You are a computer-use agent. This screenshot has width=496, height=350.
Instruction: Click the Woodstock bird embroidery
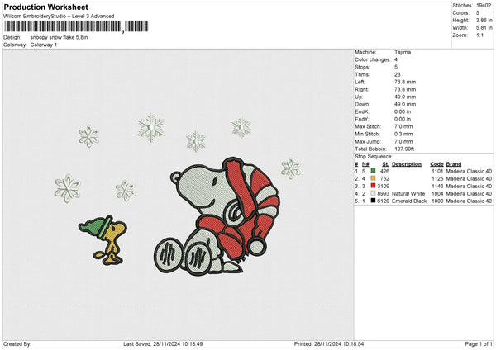click(x=103, y=240)
